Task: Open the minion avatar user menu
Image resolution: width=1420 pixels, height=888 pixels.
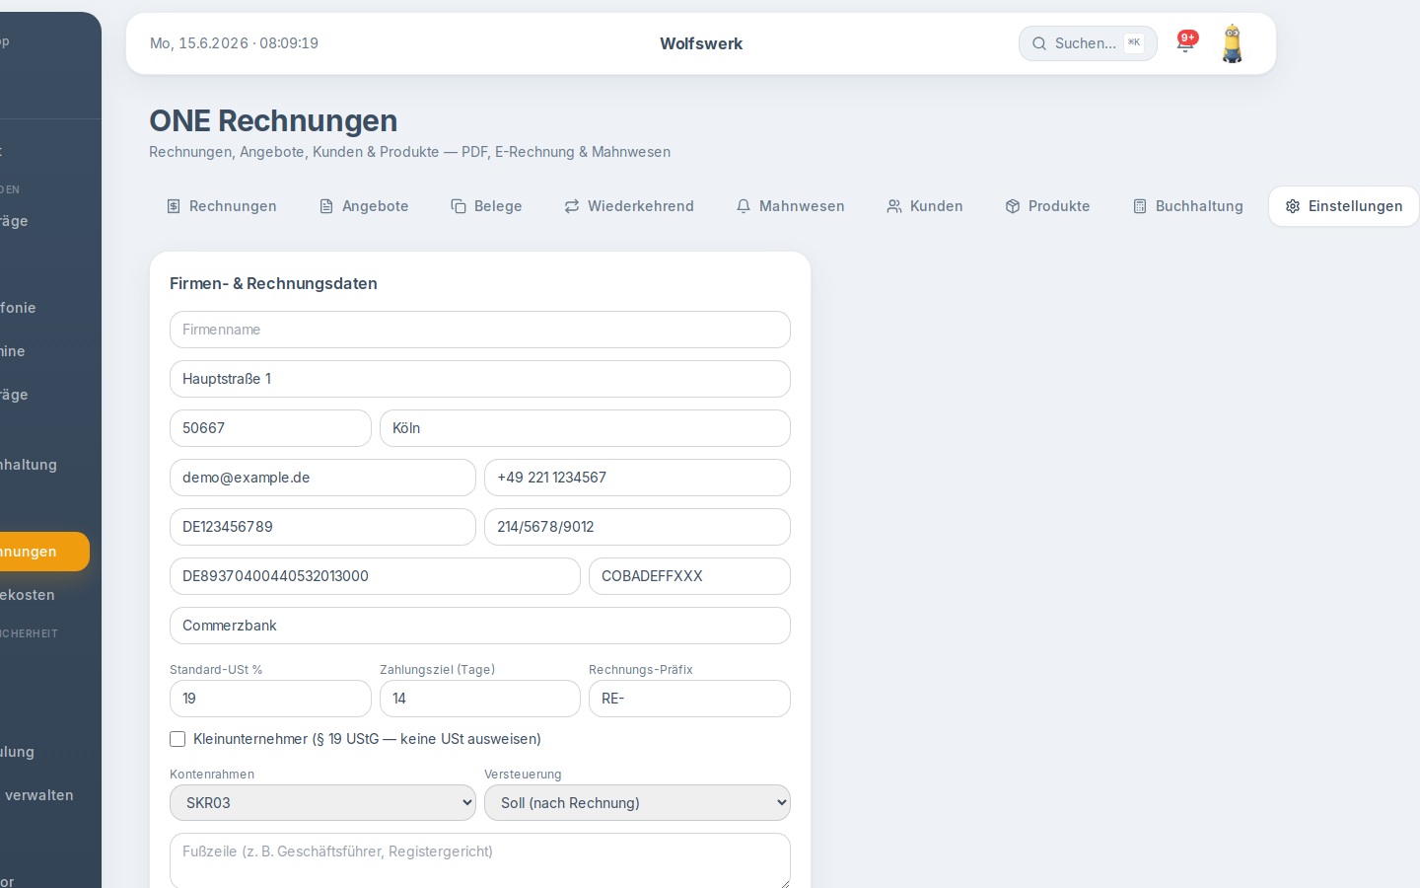Action: click(1233, 43)
